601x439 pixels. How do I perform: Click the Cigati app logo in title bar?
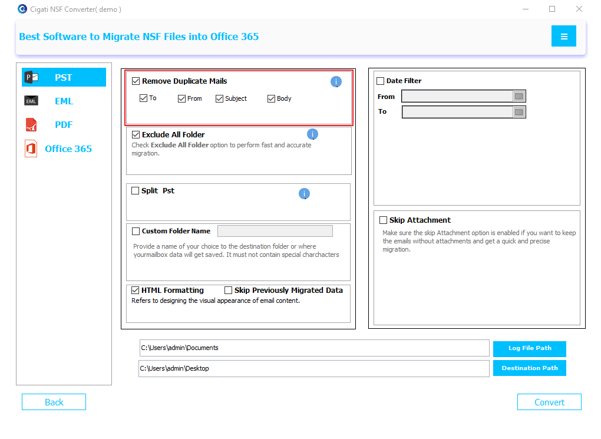[22, 9]
